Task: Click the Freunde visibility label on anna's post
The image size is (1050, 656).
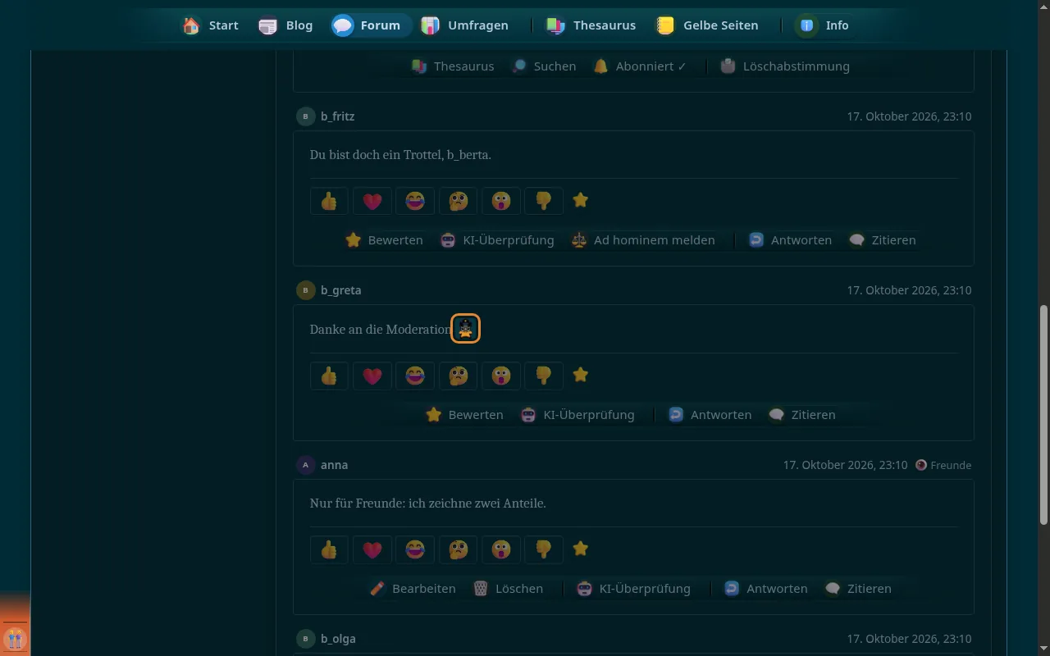Action: 943,465
